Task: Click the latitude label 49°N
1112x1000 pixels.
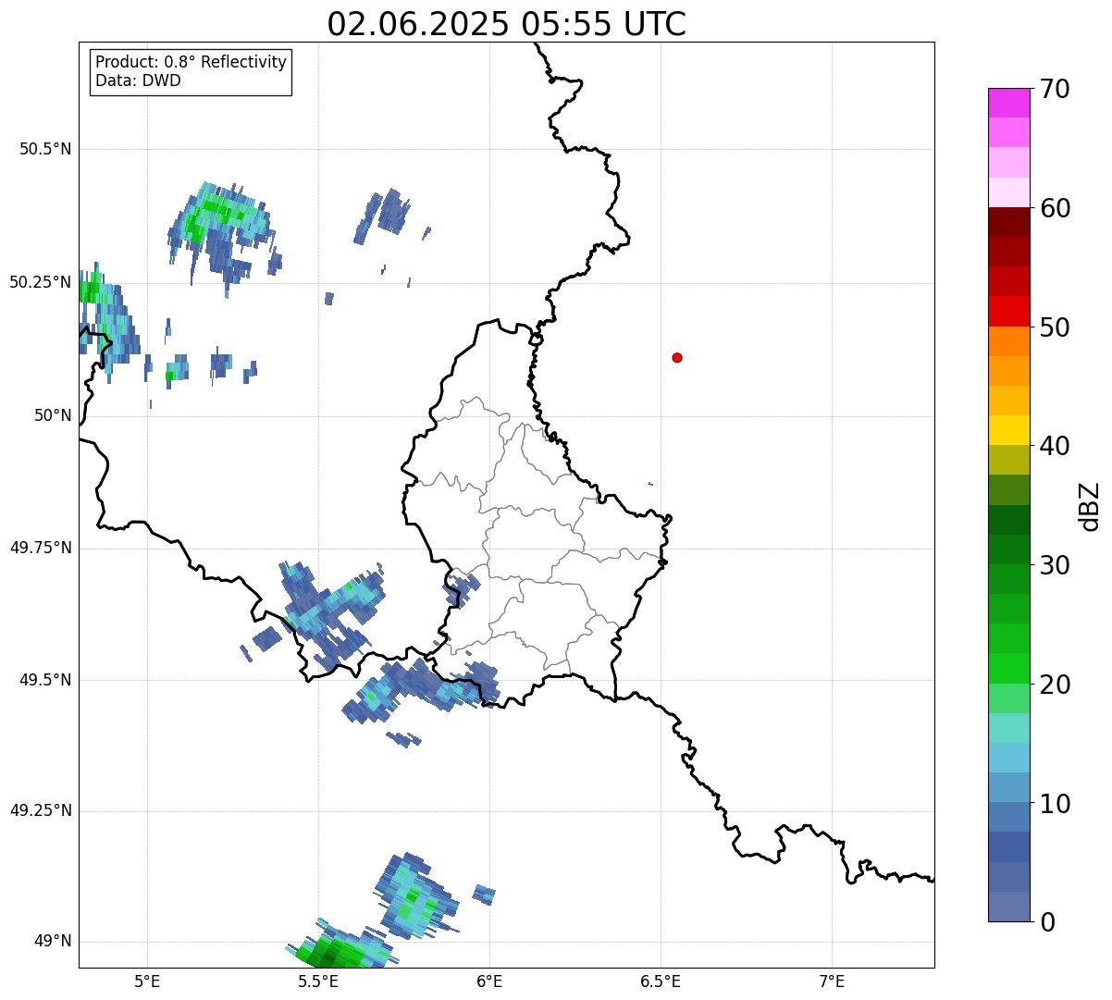Action: 53,942
